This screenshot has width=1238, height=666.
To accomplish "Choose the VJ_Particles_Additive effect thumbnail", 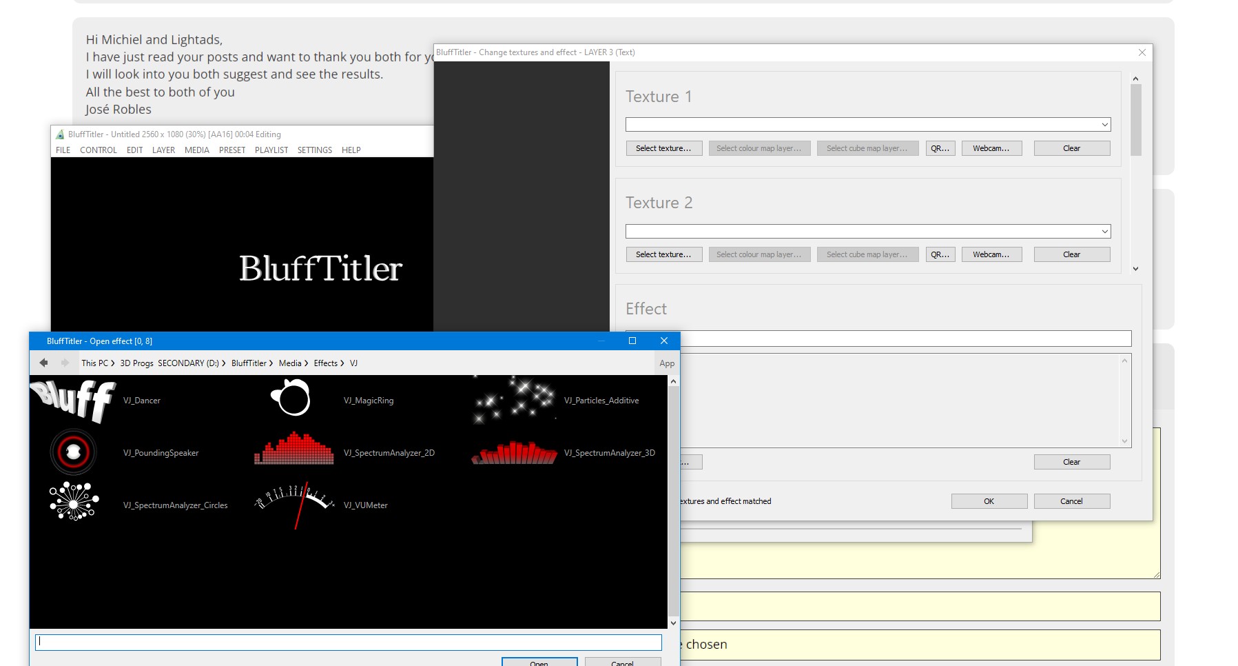I will (514, 400).
